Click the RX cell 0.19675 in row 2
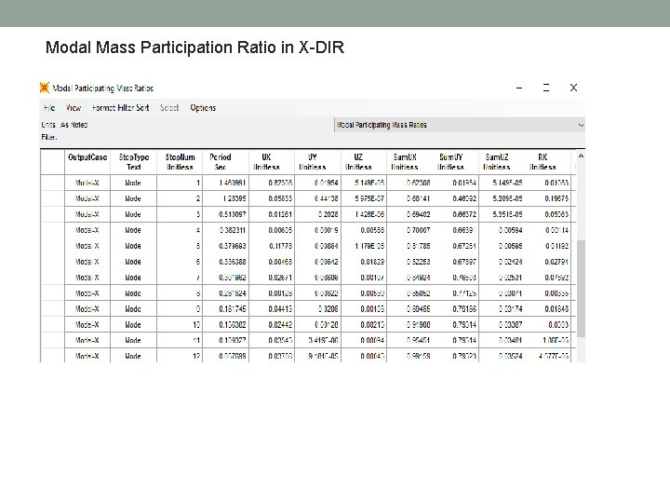 click(x=548, y=198)
